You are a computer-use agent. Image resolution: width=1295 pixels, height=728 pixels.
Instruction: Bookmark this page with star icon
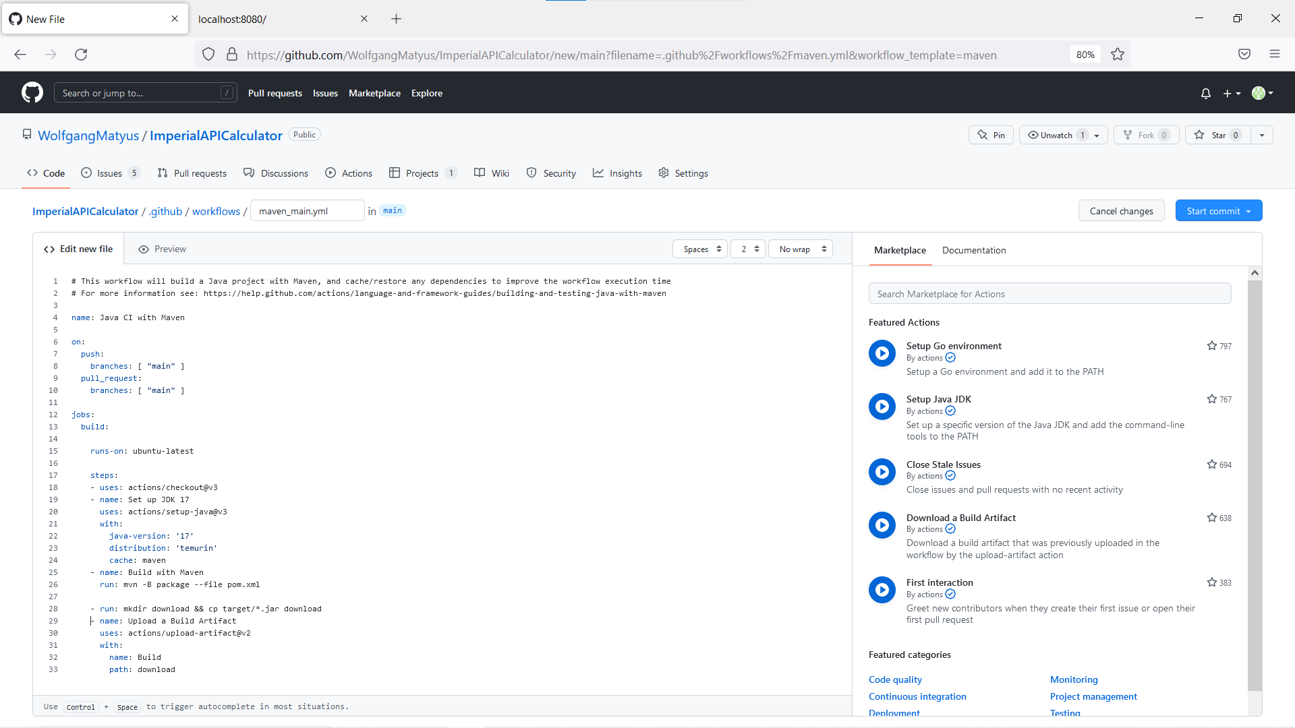(x=1118, y=55)
